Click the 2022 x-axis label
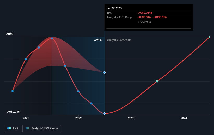 point(78,118)
